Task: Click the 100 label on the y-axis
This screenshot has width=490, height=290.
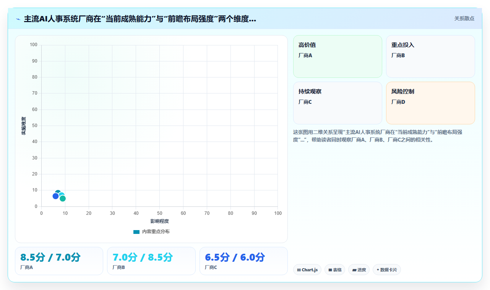Action: point(34,45)
